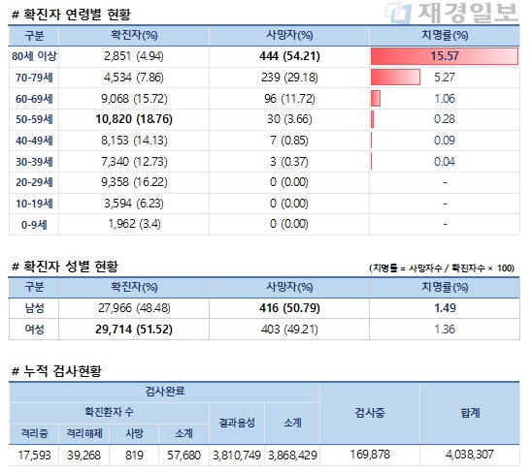This screenshot has width=532, height=472.
Task: Select the fatality rate formula note '치명률 = 사망자수 / 확진자수 × 100'
Action: click(442, 268)
